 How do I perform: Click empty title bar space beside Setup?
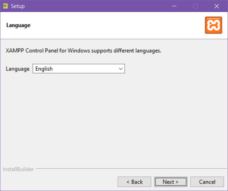[x=91, y=6]
